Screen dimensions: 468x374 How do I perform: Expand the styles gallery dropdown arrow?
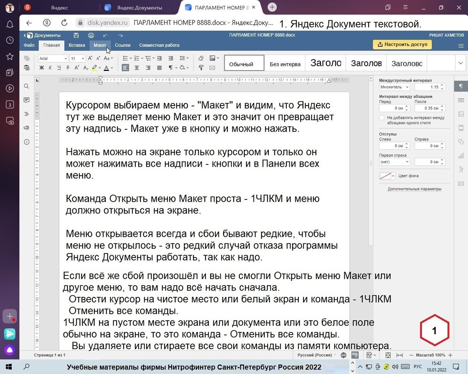pos(461,64)
